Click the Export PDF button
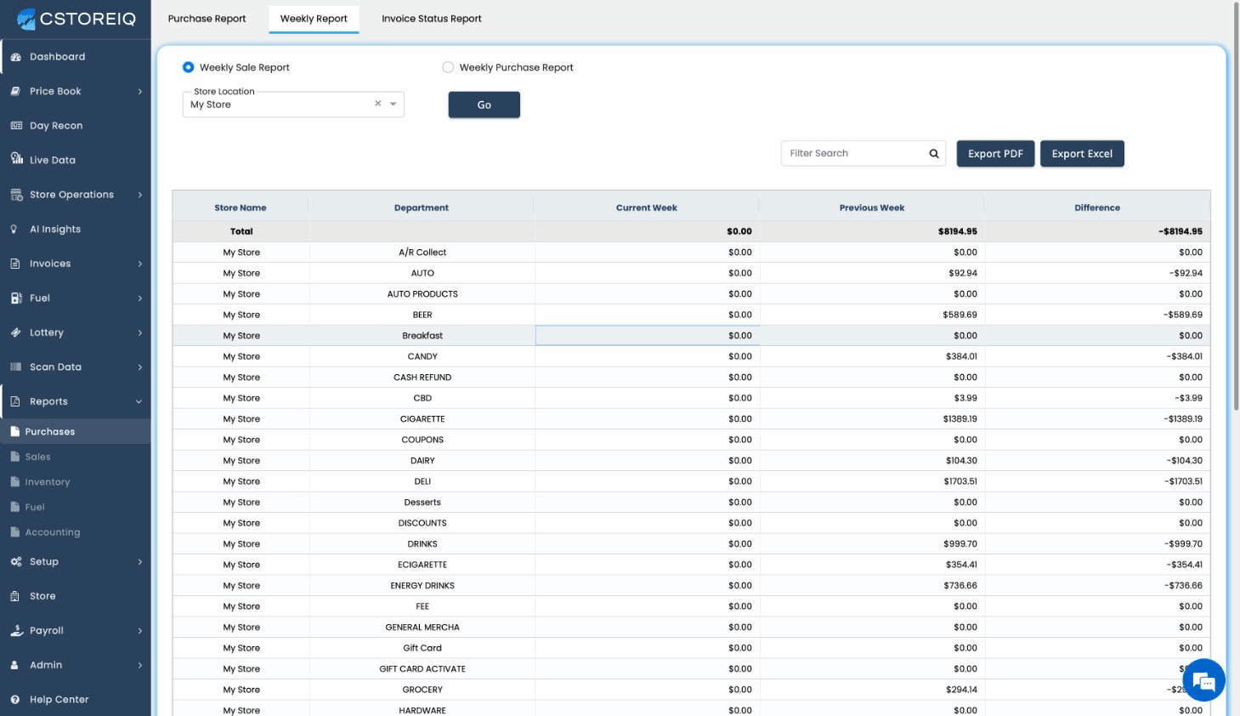 pos(995,154)
